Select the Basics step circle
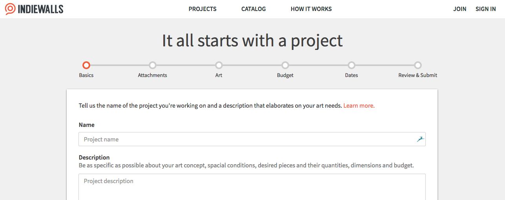Viewport: 505px width, 200px height. [86, 65]
